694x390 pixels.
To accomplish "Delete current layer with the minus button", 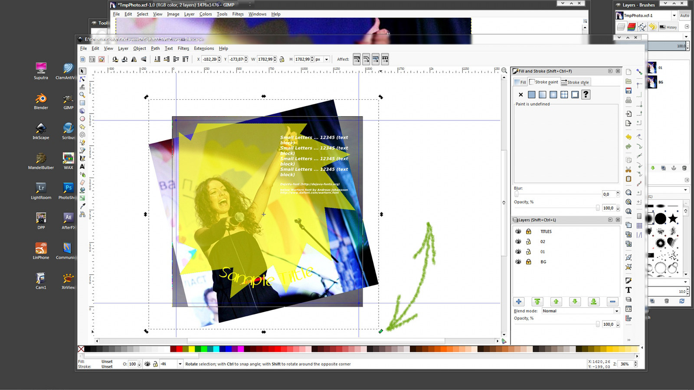I will (x=612, y=302).
